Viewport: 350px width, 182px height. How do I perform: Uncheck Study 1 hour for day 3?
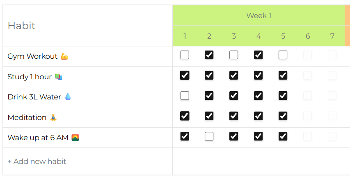pos(234,75)
